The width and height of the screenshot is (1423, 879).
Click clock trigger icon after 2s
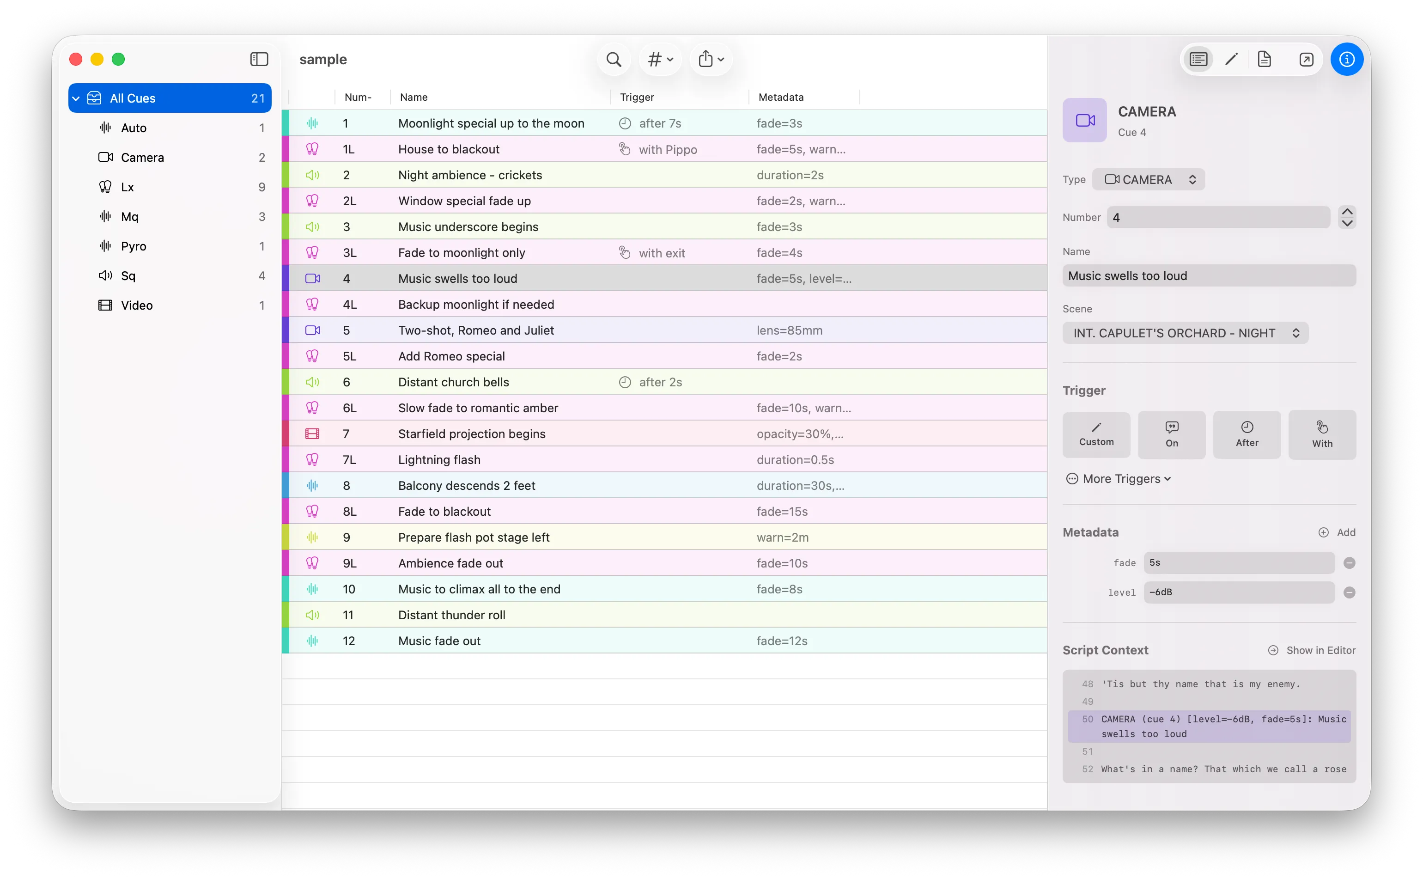click(x=625, y=382)
